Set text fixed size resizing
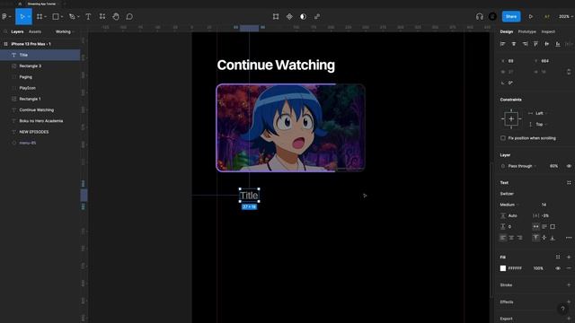Screen dimensions: 575x323 553,227
